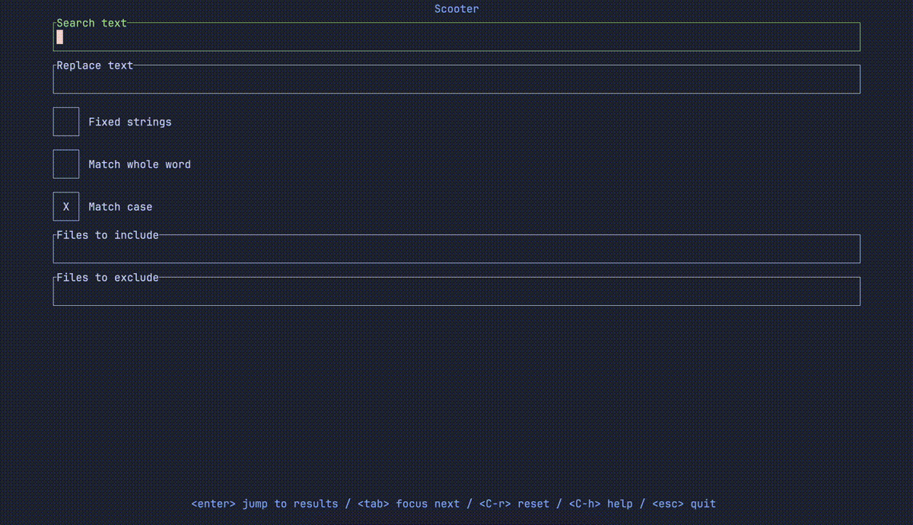The width and height of the screenshot is (913, 525).
Task: Click '<enter> jump to results' hint
Action: click(265, 504)
